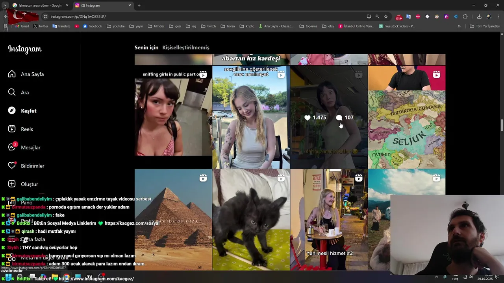Open the tab search dropdown arrow
Image resolution: width=504 pixels, height=283 pixels.
[x=5, y=6]
